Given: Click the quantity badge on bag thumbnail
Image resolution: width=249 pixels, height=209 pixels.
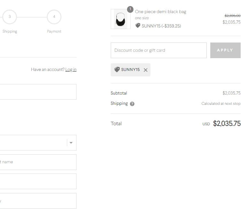Looking at the screenshot, I should click(x=130, y=9).
